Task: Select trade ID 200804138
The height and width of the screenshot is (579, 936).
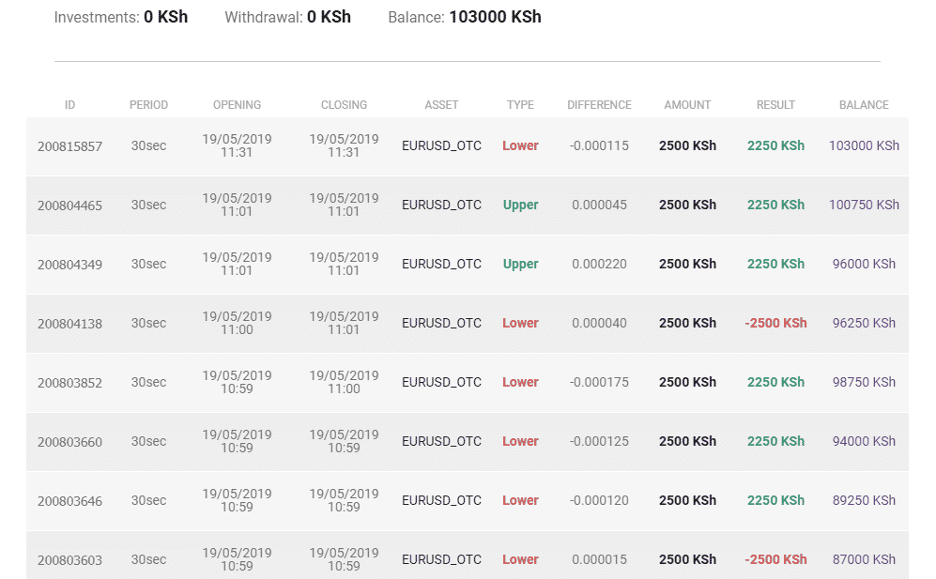Action: click(x=69, y=324)
